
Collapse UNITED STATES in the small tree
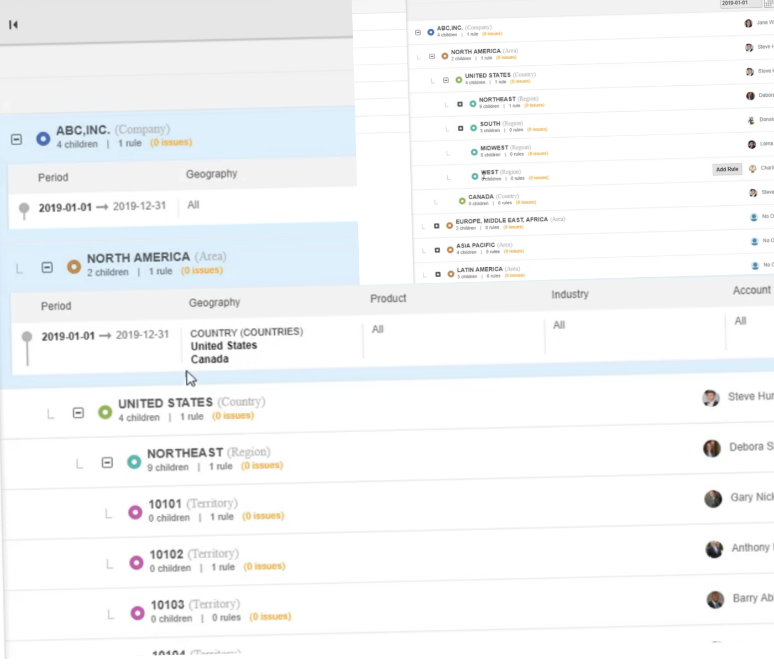pos(446,80)
